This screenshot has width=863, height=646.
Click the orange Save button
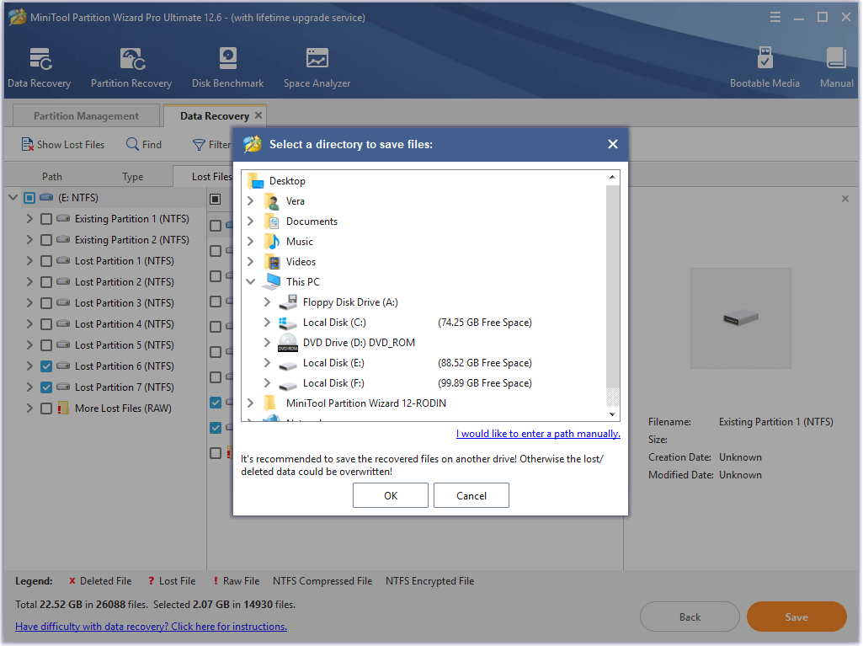point(796,617)
